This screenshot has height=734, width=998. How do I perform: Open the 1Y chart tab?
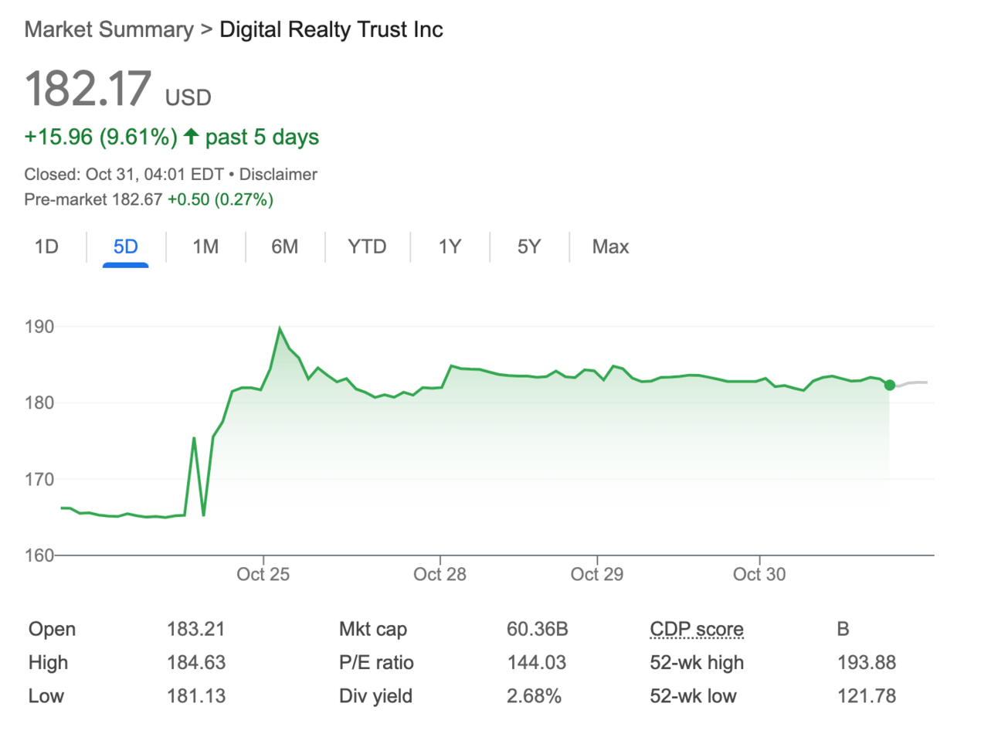(450, 246)
